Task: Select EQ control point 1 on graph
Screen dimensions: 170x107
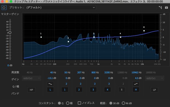Action: [41, 37]
